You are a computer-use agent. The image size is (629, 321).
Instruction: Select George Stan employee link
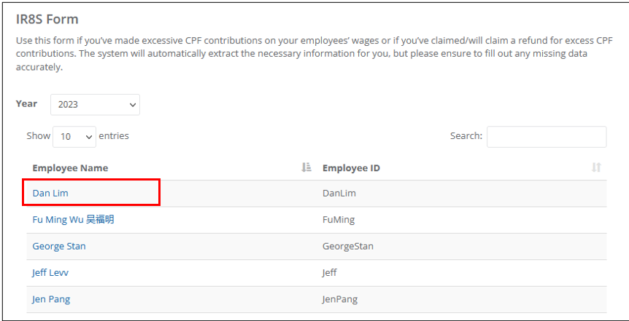[59, 246]
